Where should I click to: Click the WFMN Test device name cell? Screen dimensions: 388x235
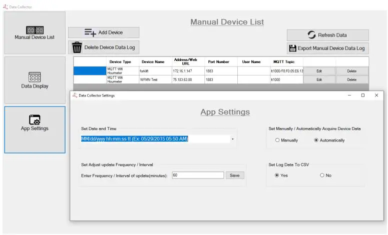coord(155,79)
